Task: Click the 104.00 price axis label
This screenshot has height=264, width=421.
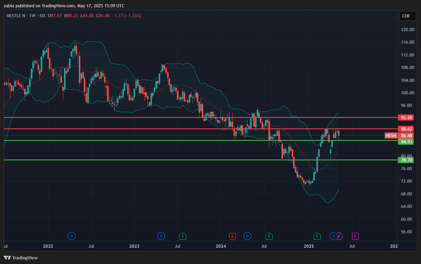Action: point(407,80)
